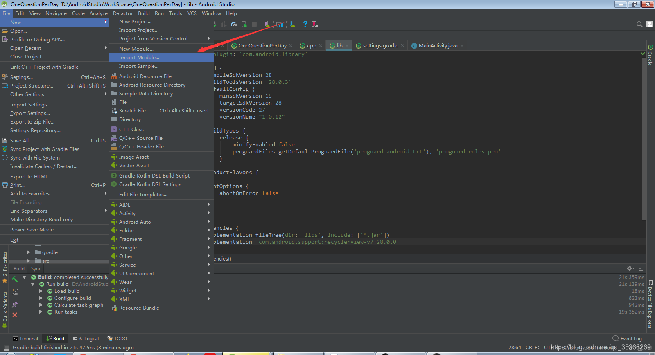Click New Module... menu entry
655x355 pixels.
point(161,49)
